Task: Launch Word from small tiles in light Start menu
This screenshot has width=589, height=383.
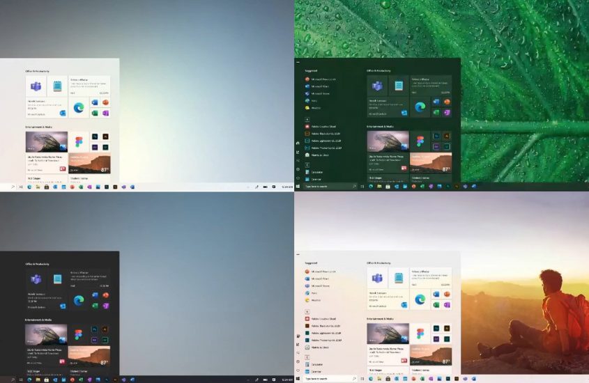Action: 95,102
